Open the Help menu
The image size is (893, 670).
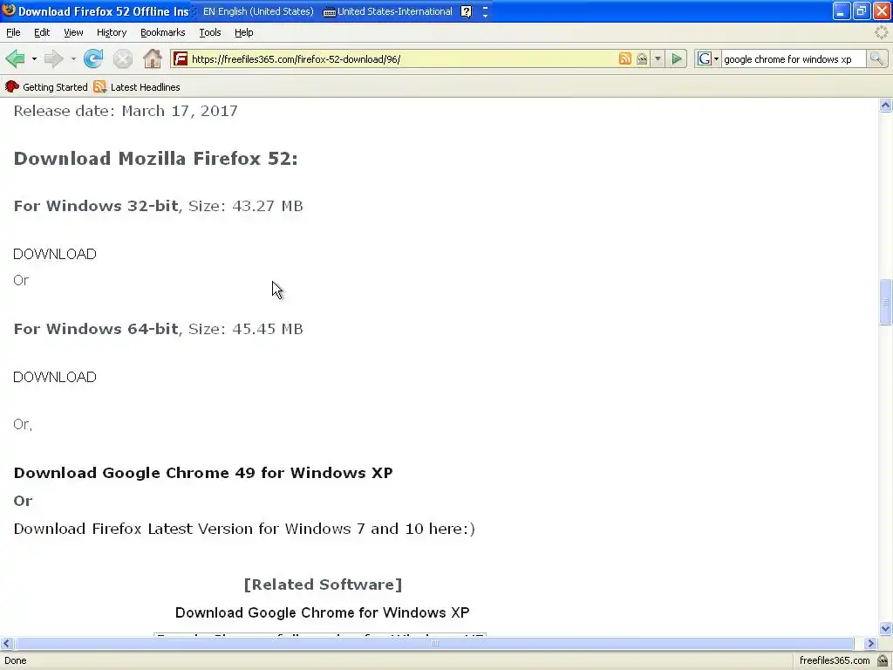click(x=243, y=32)
